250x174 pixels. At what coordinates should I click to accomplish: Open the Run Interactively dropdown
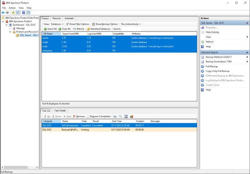131,24
